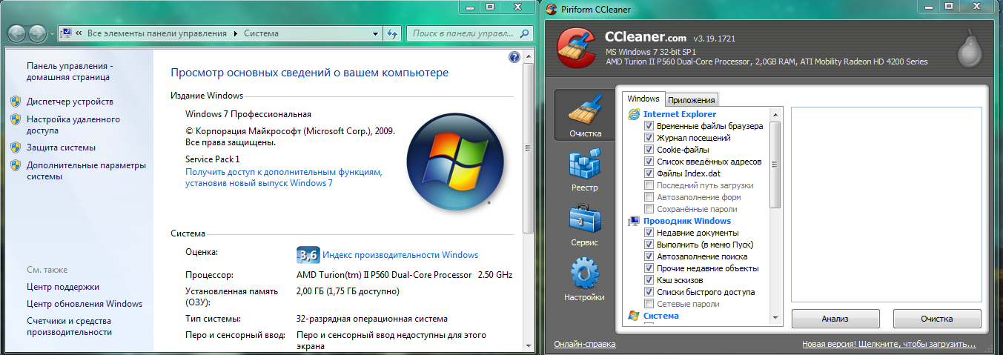Screen dimensions: 1003x355
Task: Open Центр поддержки link
Action: click(63, 287)
